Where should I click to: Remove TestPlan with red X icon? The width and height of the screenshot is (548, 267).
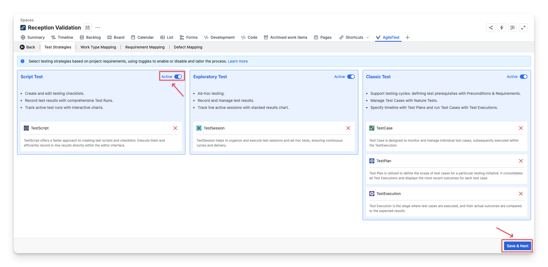point(521,161)
